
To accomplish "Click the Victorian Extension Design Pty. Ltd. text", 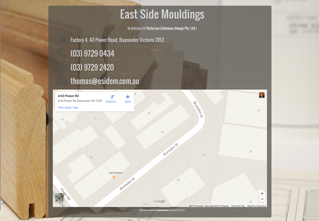I will coord(171,28).
